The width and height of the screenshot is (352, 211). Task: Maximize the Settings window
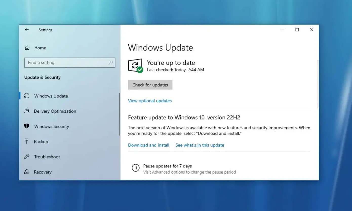click(x=297, y=30)
